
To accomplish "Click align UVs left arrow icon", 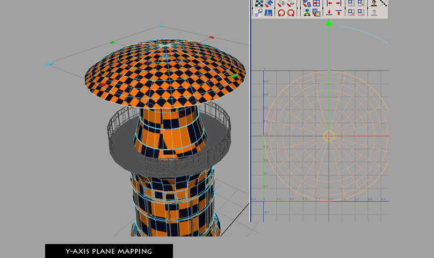I will [x=330, y=3].
